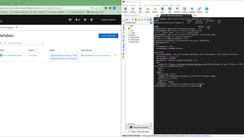This screenshot has width=244, height=137.
Task: Bookmark this page with the star icon
Action: (101, 8)
